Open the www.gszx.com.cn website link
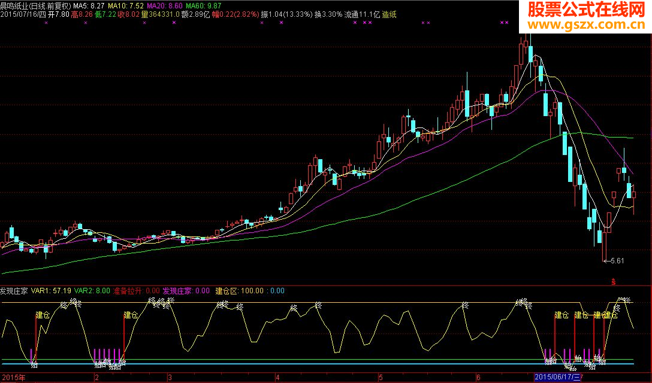This screenshot has width=652, height=383. coord(585,25)
